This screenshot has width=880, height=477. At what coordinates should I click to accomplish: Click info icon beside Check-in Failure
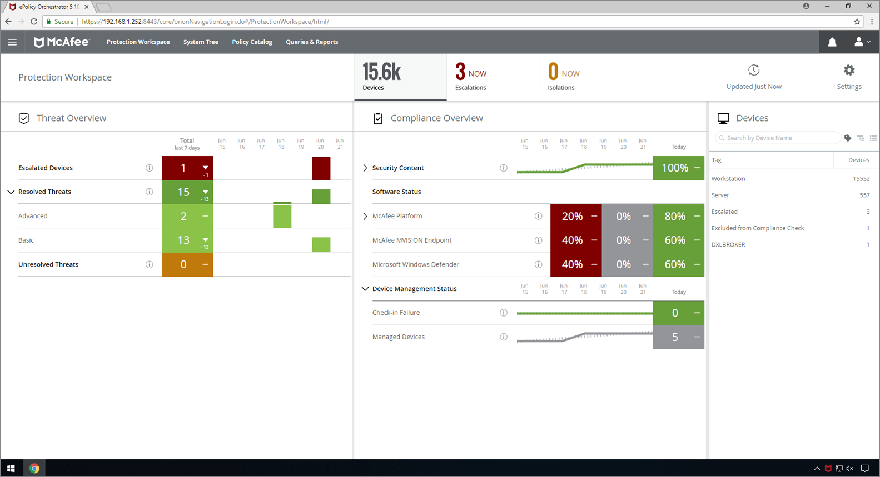[x=504, y=313]
